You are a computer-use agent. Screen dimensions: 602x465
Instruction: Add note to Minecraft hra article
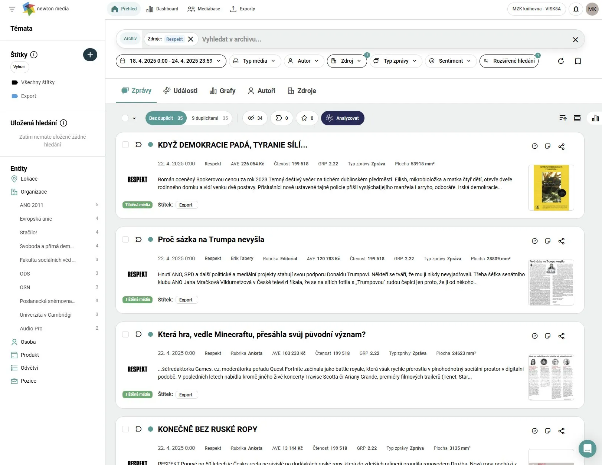(x=548, y=336)
